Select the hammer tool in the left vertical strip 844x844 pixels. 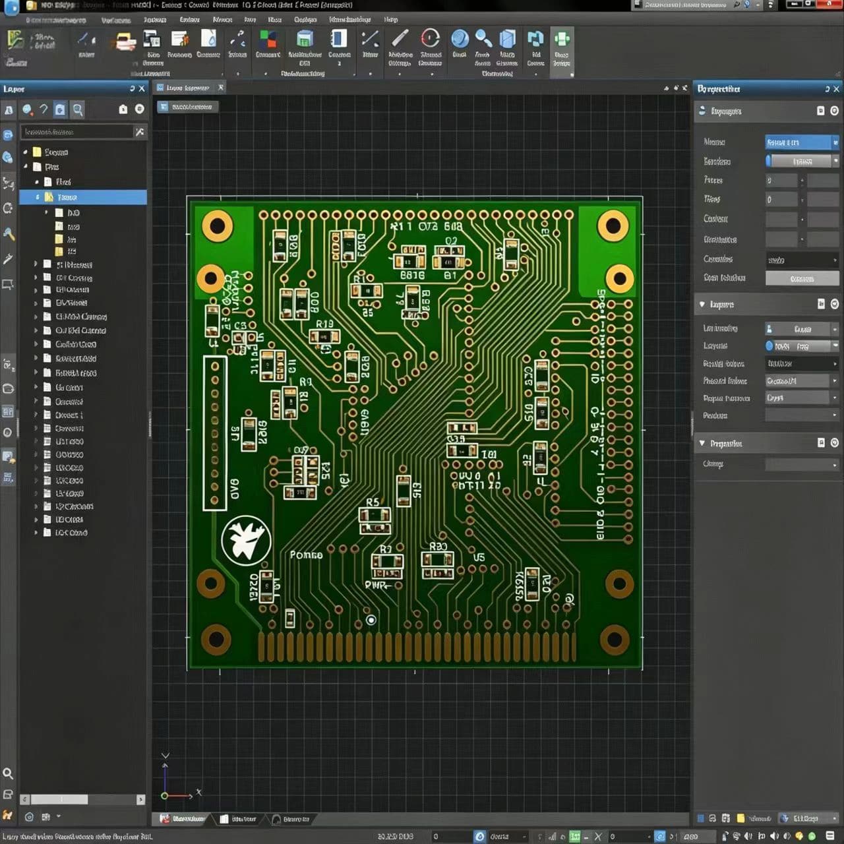9,233
